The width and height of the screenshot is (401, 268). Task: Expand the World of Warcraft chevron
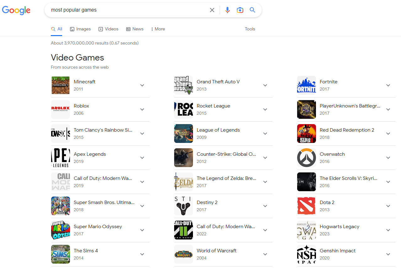click(x=265, y=254)
